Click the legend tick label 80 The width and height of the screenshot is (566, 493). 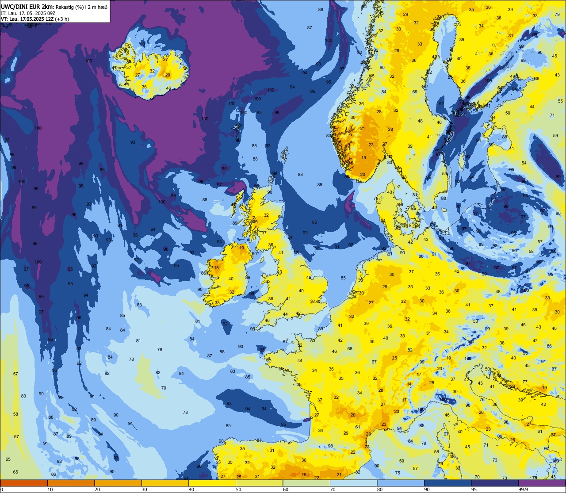(x=380, y=489)
